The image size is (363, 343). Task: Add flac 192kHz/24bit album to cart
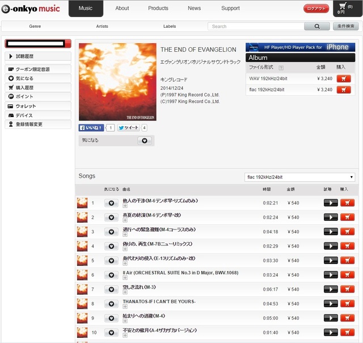(344, 90)
